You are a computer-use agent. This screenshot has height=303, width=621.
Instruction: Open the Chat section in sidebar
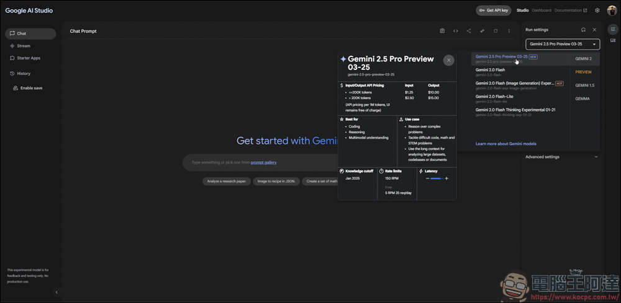(30, 33)
